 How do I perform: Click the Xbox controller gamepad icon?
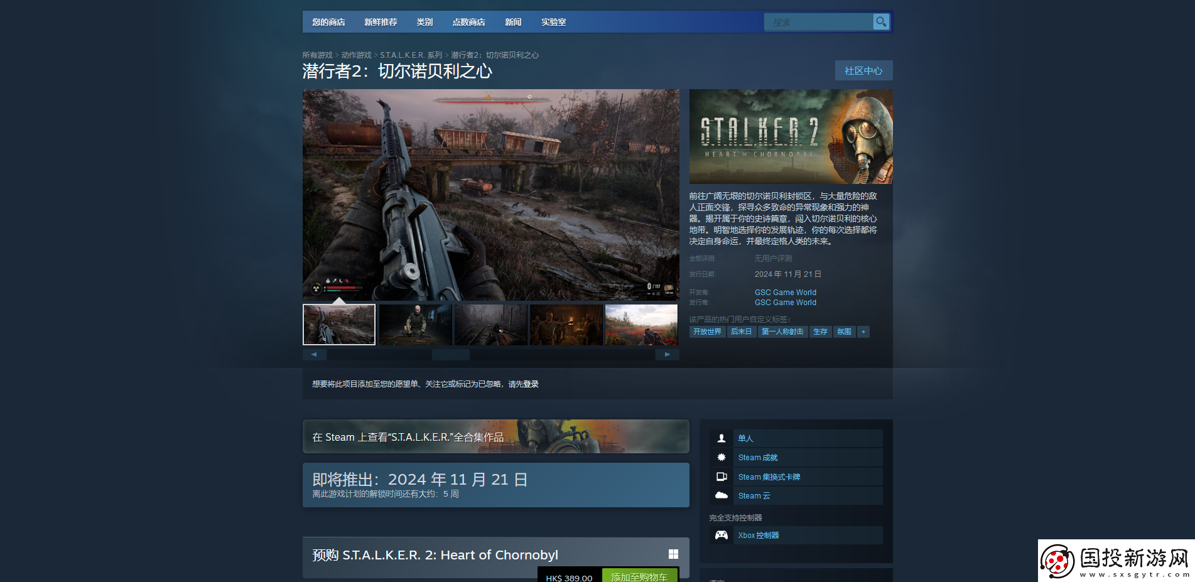pyautogui.click(x=722, y=536)
